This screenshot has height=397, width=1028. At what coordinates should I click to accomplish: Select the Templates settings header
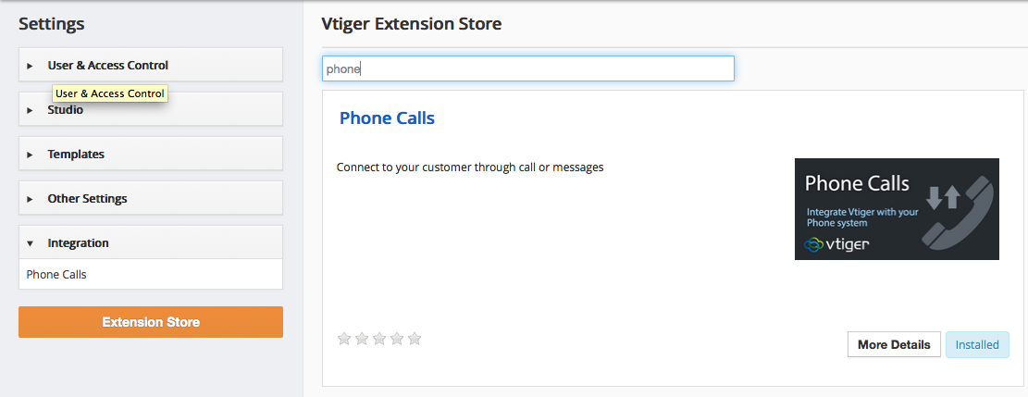click(151, 155)
